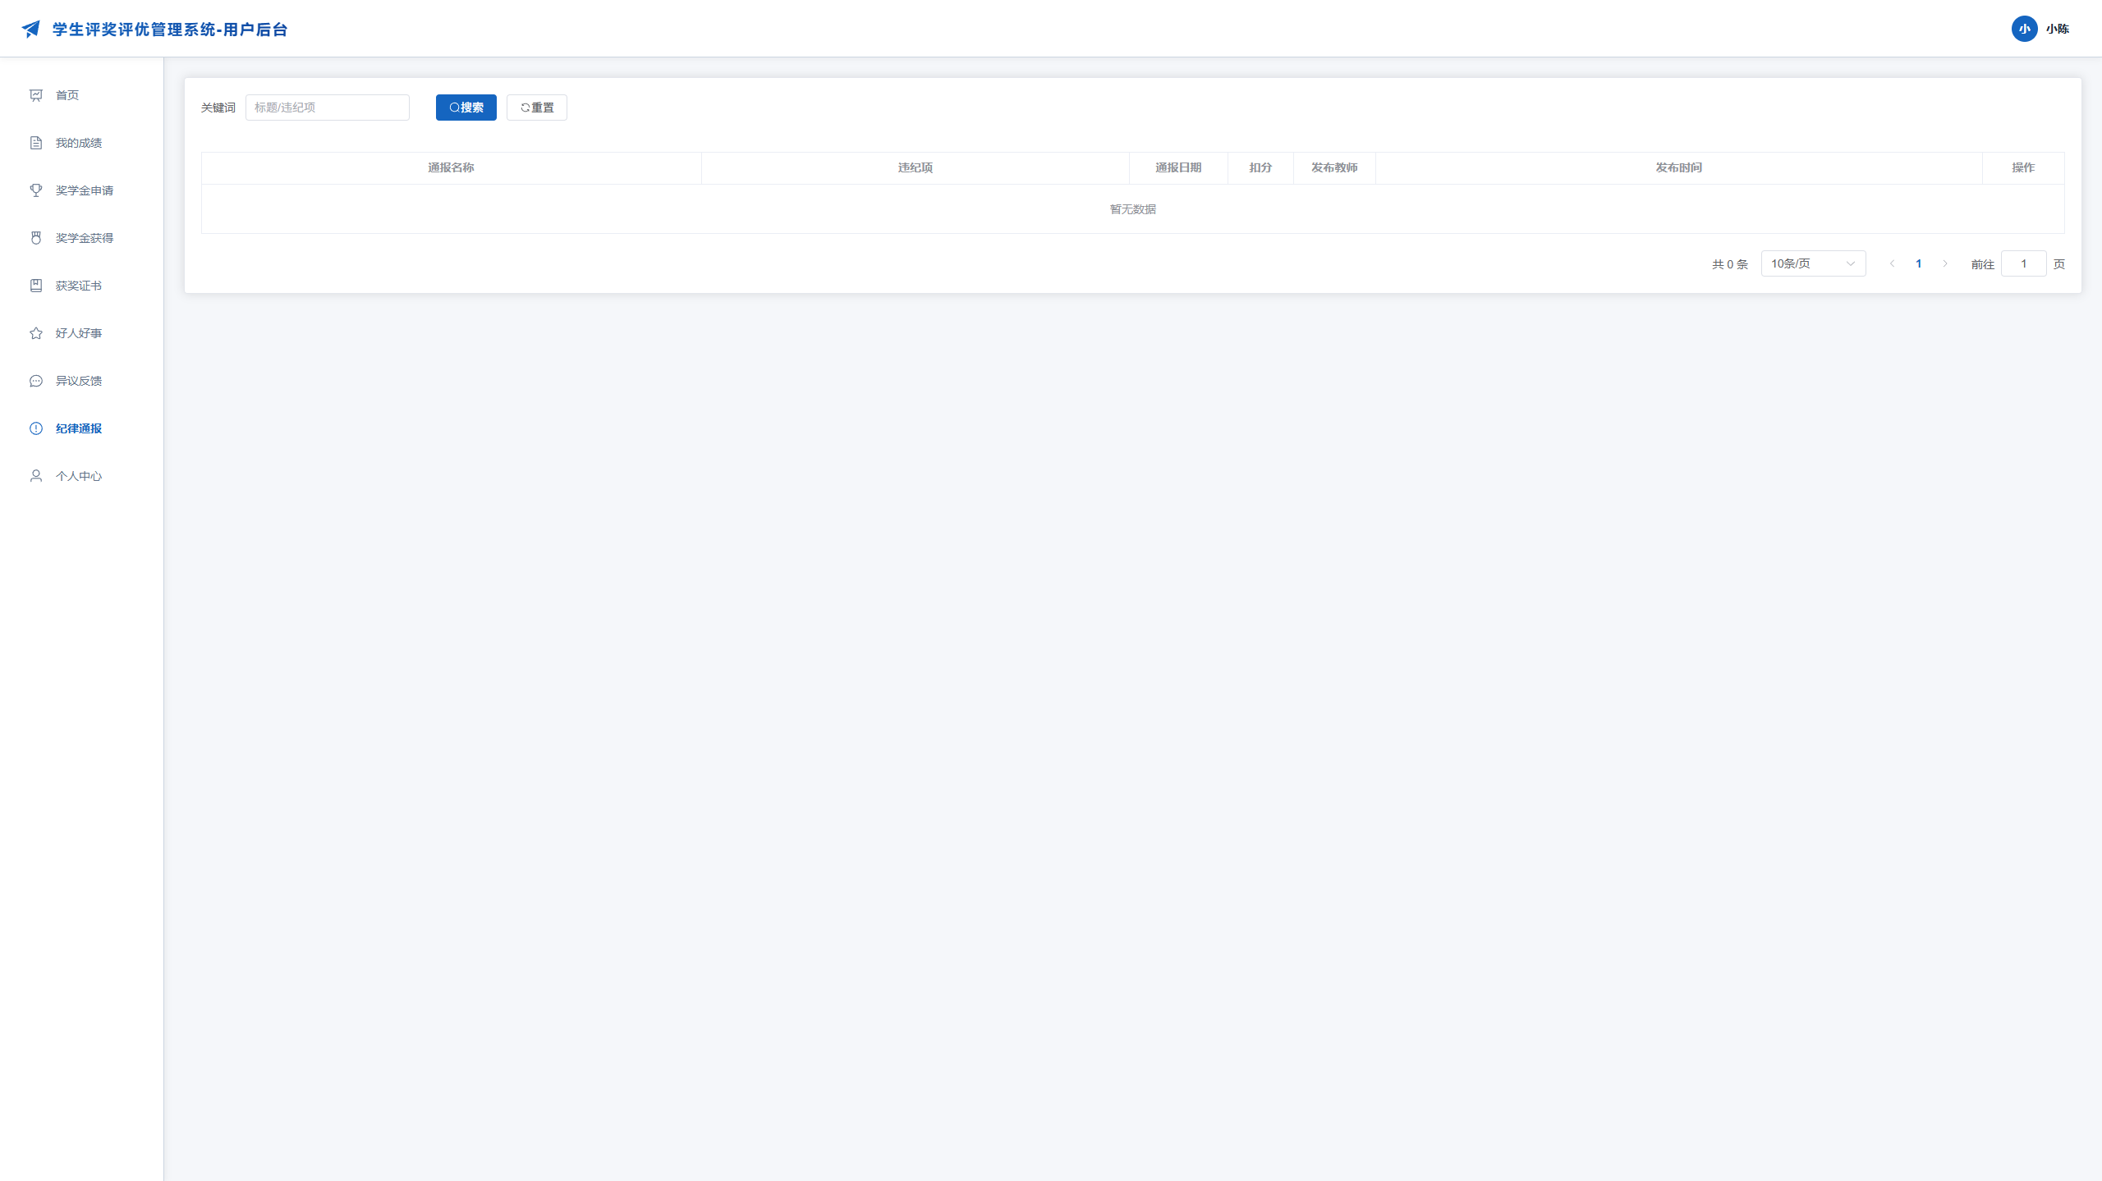
Task: Click the paper plane logo icon
Action: coord(31,29)
